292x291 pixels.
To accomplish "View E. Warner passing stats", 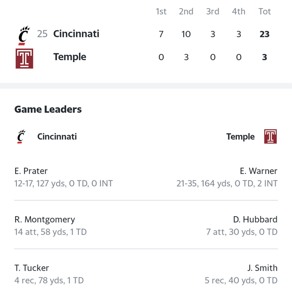I will coord(227,184).
